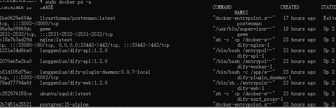
Task: Click the dify-ssrf_proxy-1 container name
Action: tap(260, 99)
